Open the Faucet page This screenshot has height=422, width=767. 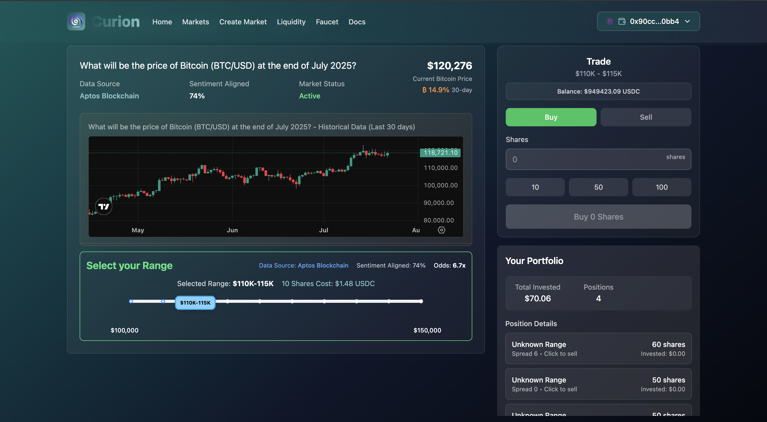click(x=327, y=22)
